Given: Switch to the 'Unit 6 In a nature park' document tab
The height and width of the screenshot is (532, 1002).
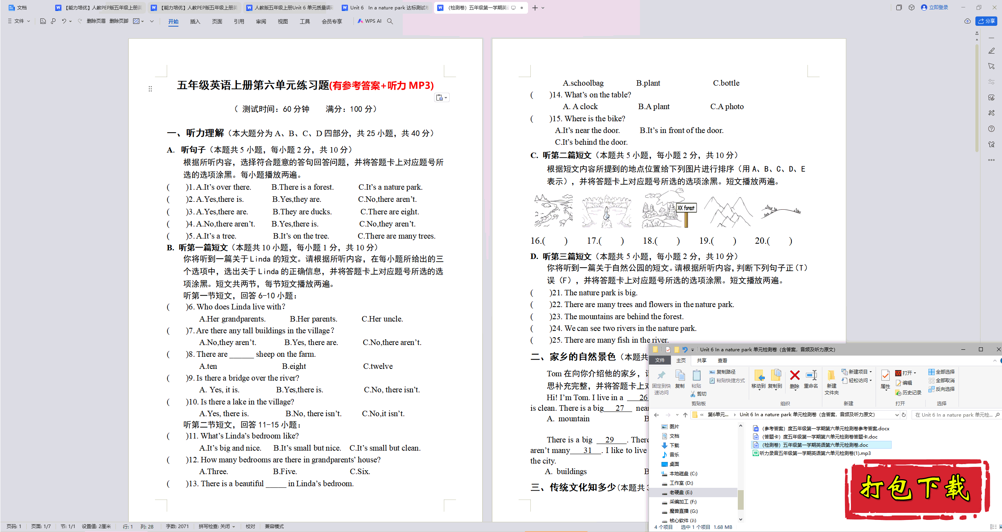Looking at the screenshot, I should pyautogui.click(x=385, y=7).
